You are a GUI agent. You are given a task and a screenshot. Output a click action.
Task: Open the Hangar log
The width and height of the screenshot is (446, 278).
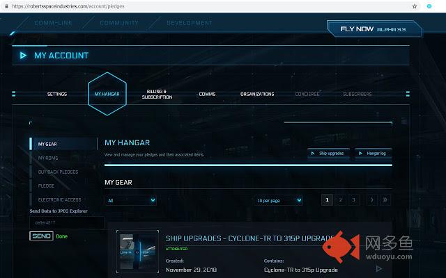(x=374, y=154)
